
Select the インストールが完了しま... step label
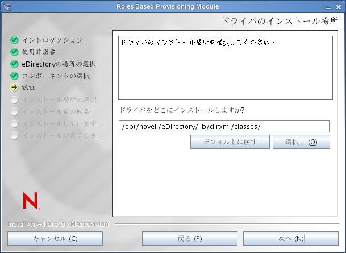click(62, 135)
